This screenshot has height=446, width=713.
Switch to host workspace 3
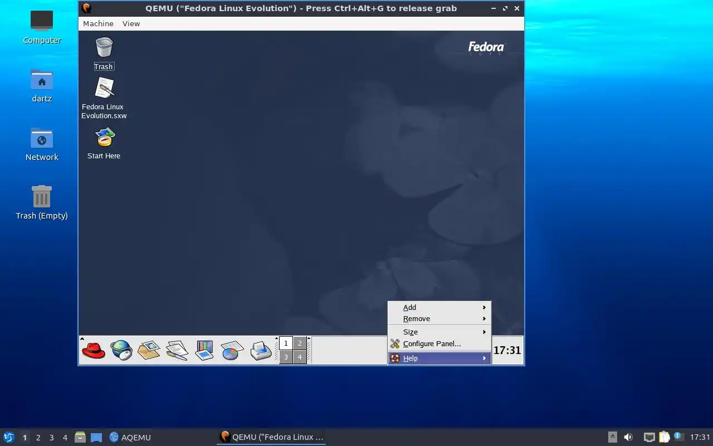coord(51,438)
